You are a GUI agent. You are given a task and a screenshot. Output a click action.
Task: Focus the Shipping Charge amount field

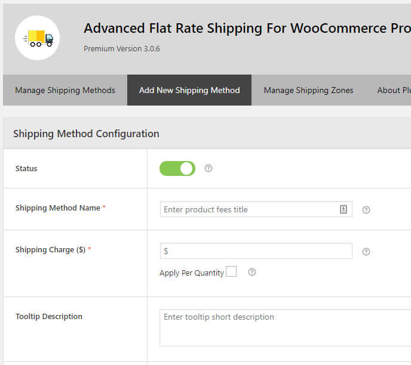pos(256,251)
